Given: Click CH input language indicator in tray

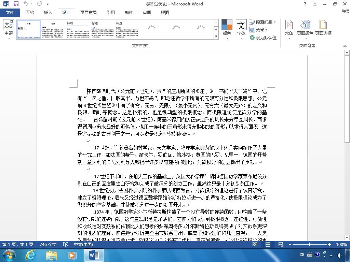Looking at the screenshot, I should tap(302, 254).
